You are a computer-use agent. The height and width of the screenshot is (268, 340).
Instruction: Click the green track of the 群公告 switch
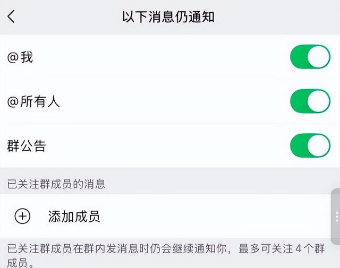coord(299,145)
